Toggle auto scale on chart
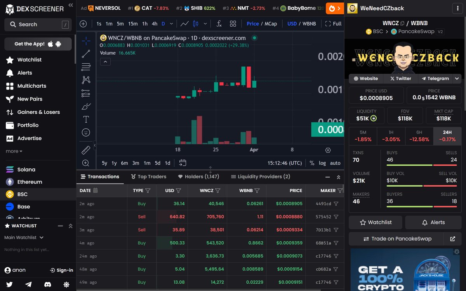 click(335, 163)
